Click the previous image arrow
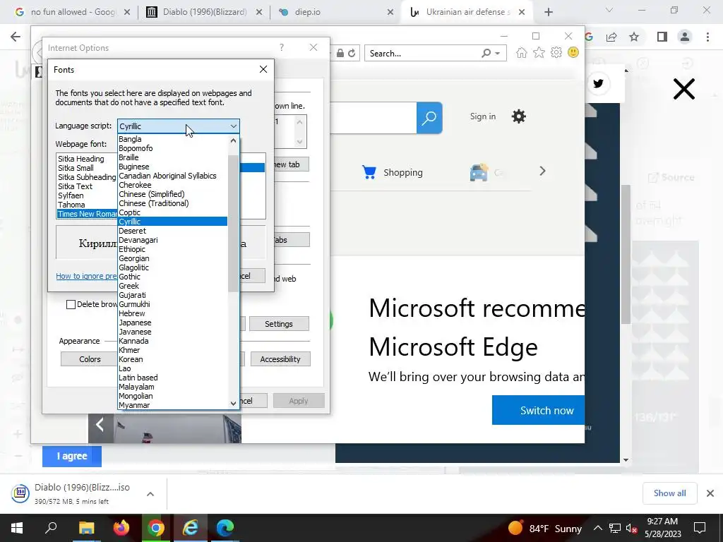Viewport: 723px width, 542px height. point(100,424)
